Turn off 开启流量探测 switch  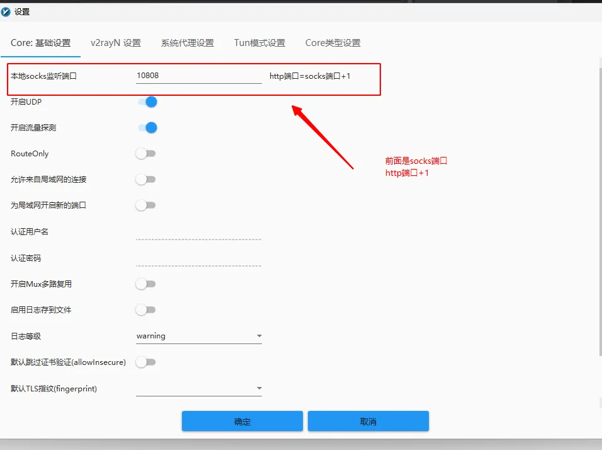pyautogui.click(x=147, y=128)
